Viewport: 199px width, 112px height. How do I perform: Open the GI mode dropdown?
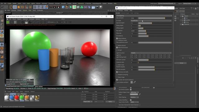tap(151, 21)
